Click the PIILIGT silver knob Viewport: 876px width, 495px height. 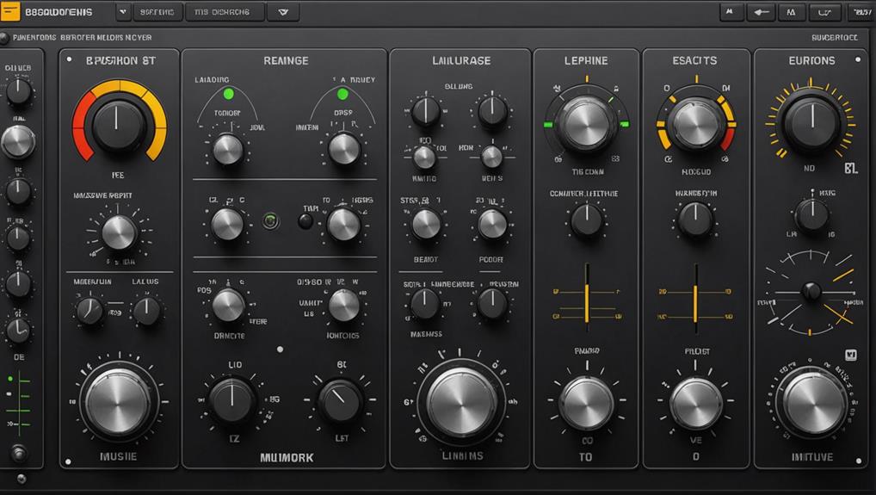tap(695, 403)
